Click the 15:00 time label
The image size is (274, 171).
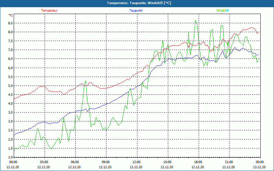167,162
